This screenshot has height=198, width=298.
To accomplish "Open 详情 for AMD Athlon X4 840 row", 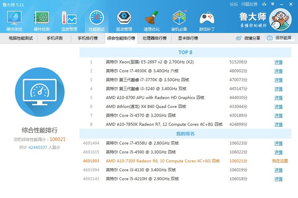I will pyautogui.click(x=278, y=107).
